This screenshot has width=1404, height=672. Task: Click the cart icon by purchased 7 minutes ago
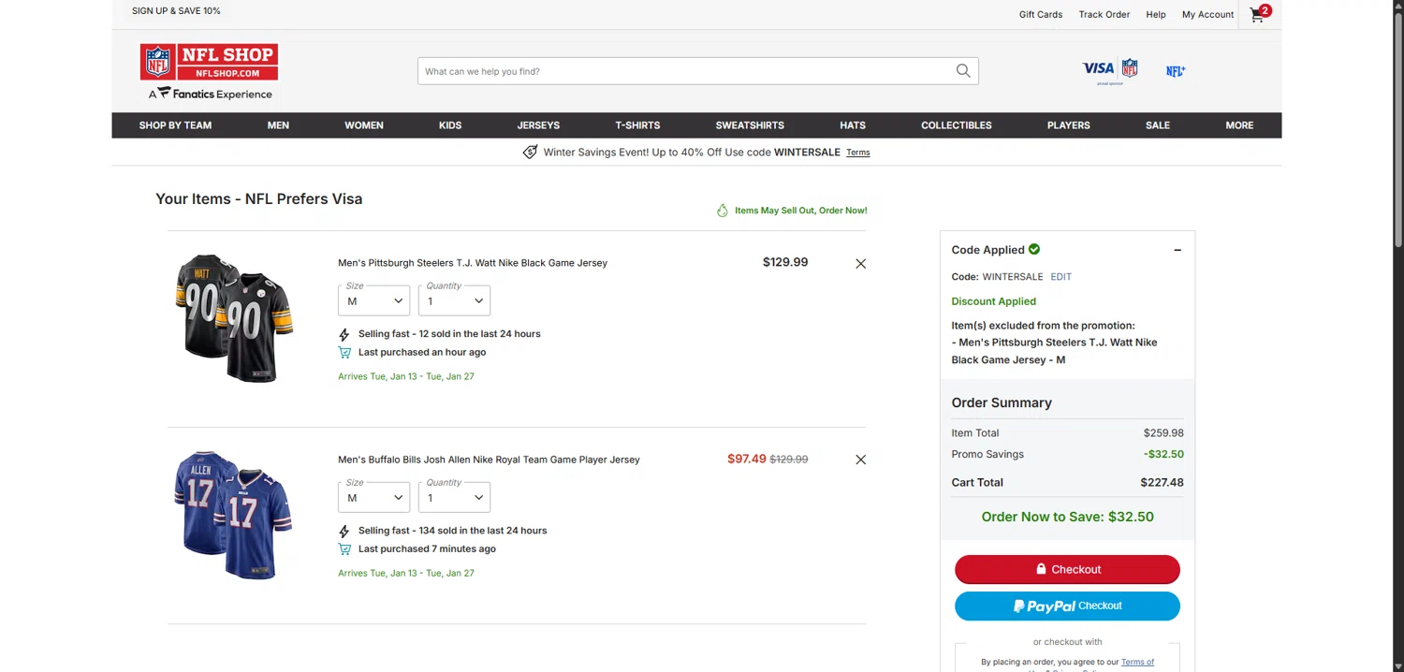[x=344, y=549]
